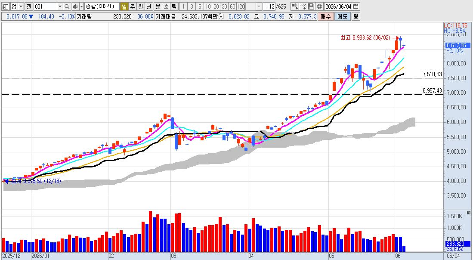473x260 pixels.
Task: Select the 틱 tick chart period
Action: 174,6
